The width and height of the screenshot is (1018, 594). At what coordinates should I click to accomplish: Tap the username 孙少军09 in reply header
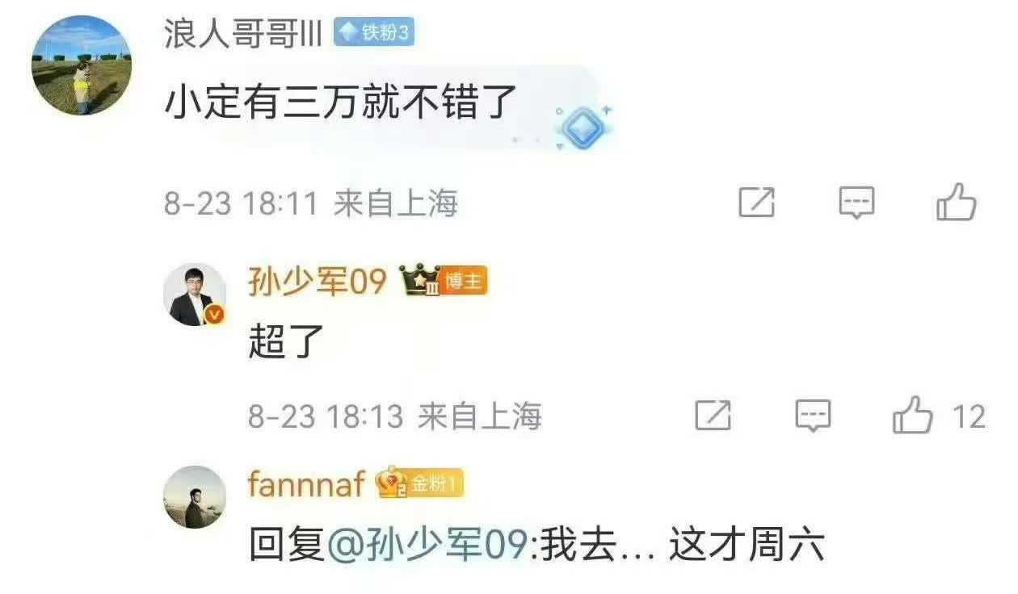318,282
